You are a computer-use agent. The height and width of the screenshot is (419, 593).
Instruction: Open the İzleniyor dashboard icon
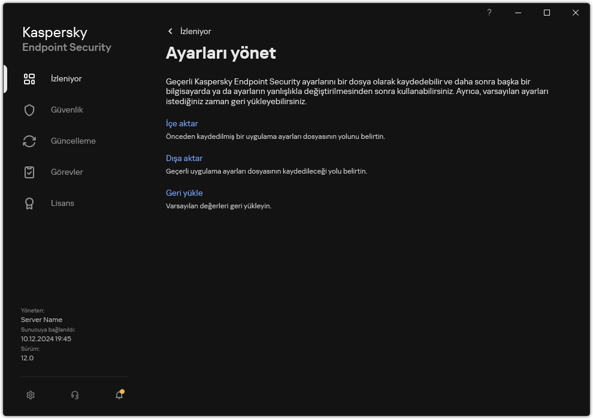[x=29, y=78]
